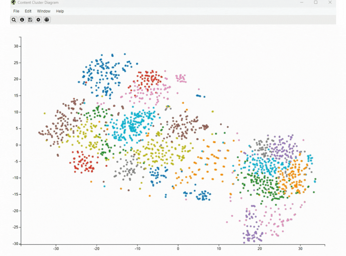346x256 pixels.
Task: Minimize the Content Cluster Diagram window
Action: [x=301, y=3]
